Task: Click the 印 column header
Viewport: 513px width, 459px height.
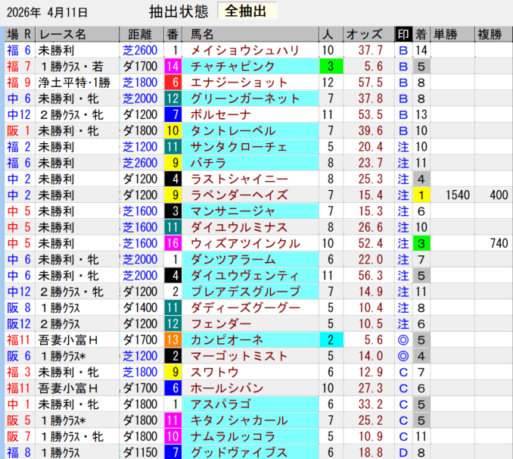Action: [403, 34]
